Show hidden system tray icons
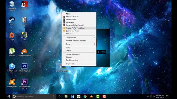 click(148, 97)
